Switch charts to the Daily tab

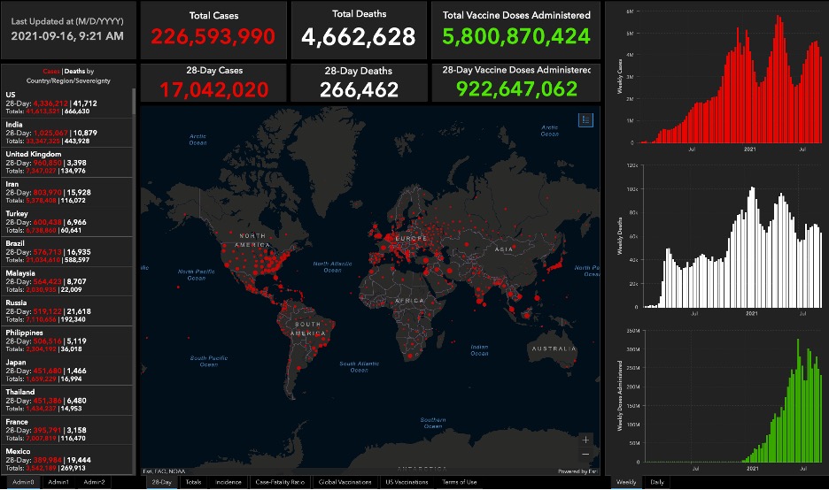[657, 482]
